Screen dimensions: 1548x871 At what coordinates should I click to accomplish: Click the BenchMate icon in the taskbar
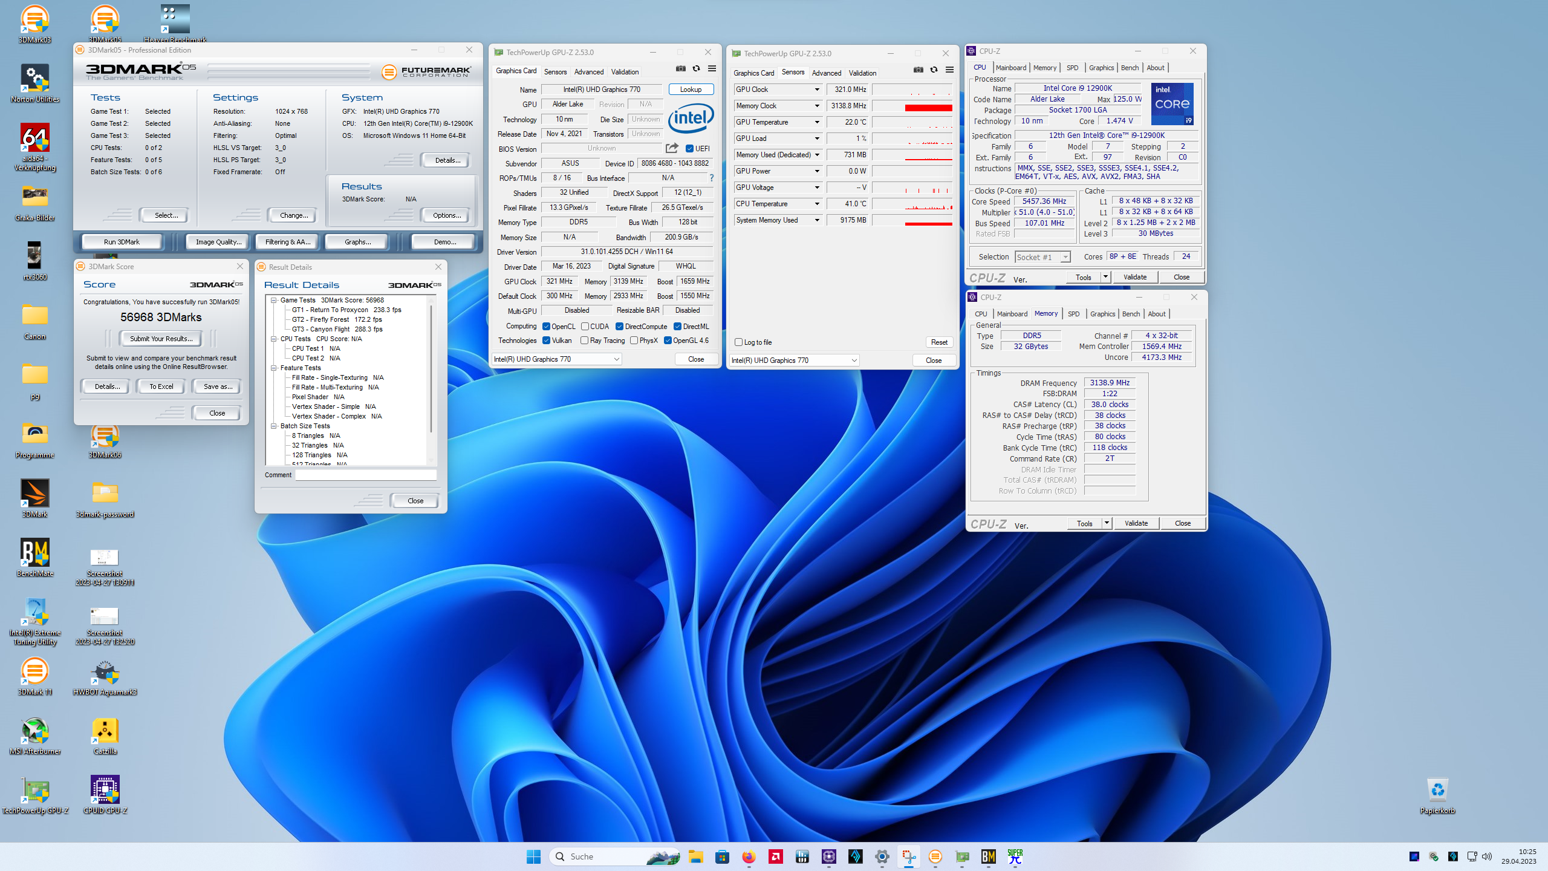(x=988, y=856)
